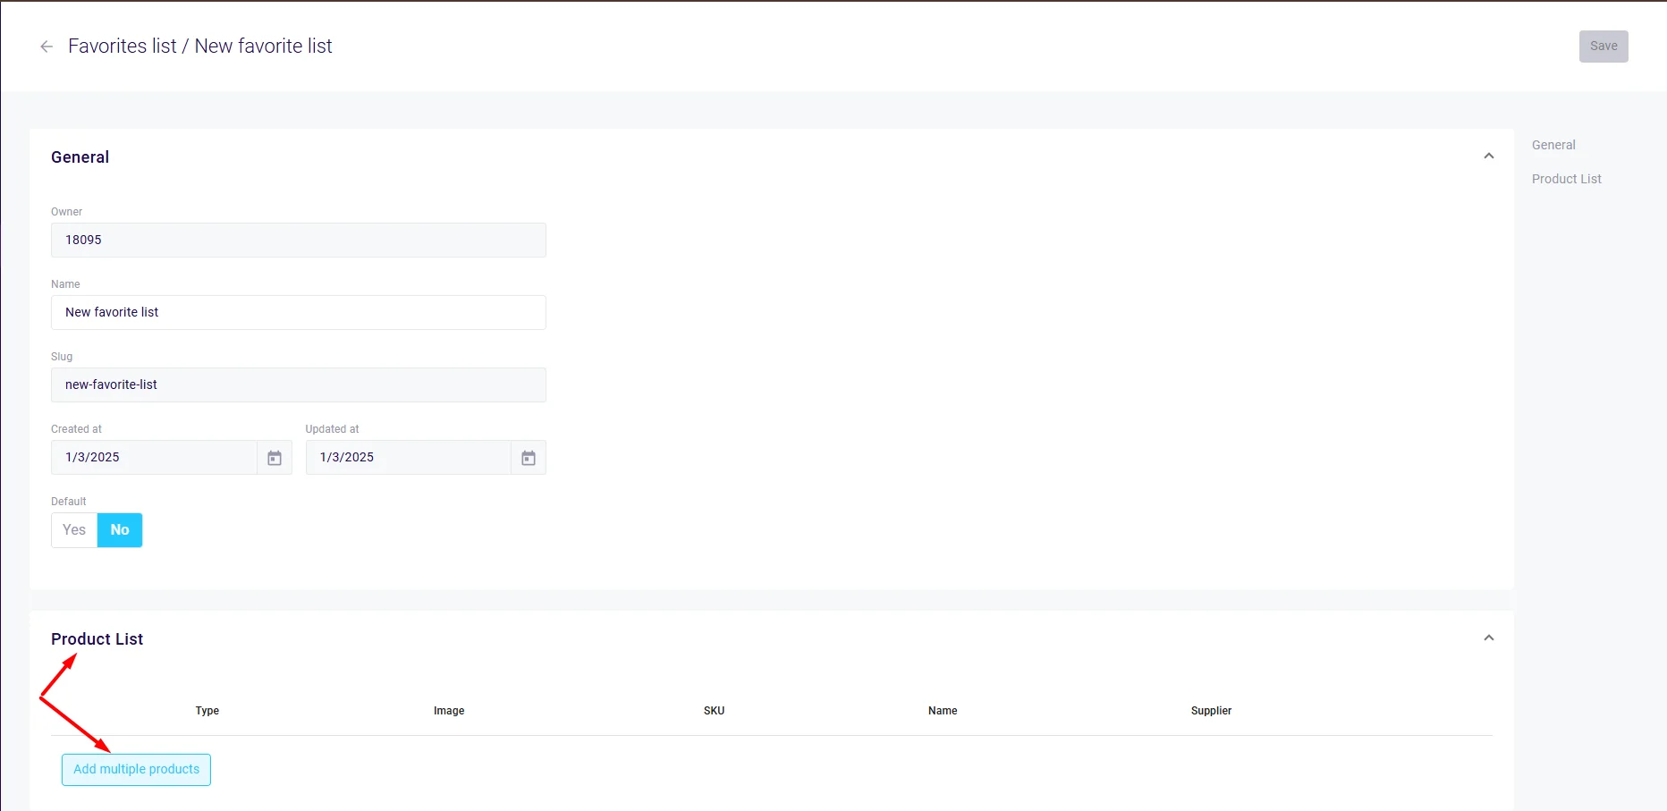Click Add multiple products button

pos(136,770)
